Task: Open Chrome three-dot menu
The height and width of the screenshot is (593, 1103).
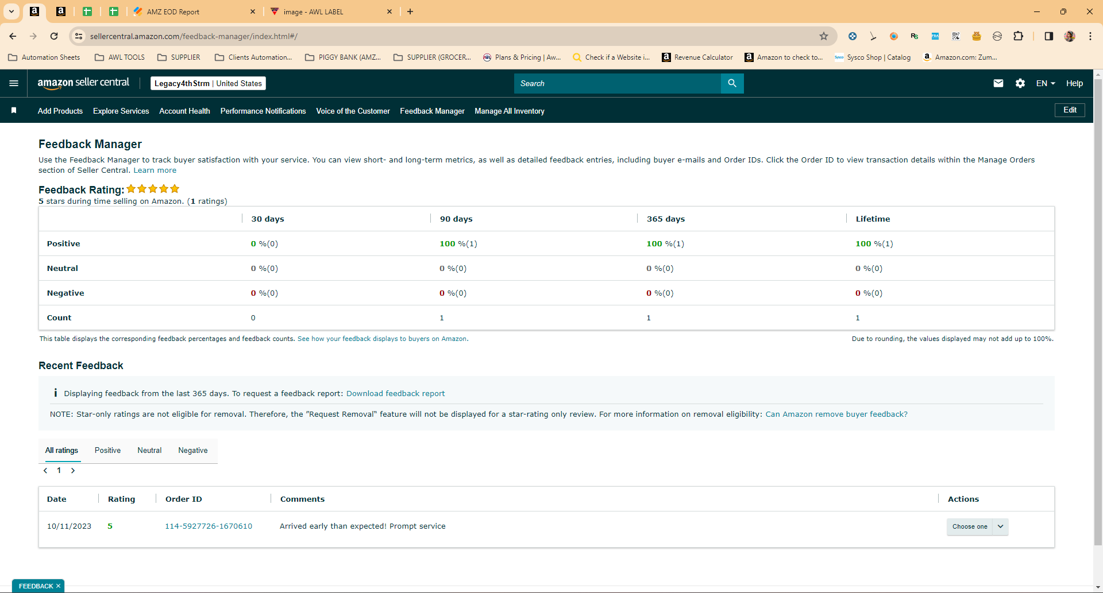Action: [1090, 36]
